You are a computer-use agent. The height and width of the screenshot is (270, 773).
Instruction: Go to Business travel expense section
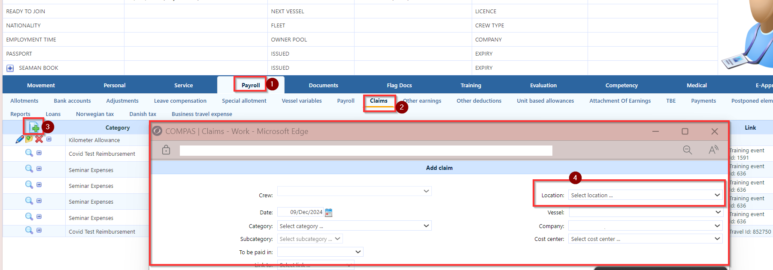[202, 114]
